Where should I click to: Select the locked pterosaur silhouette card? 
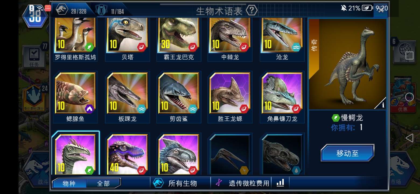point(230,154)
